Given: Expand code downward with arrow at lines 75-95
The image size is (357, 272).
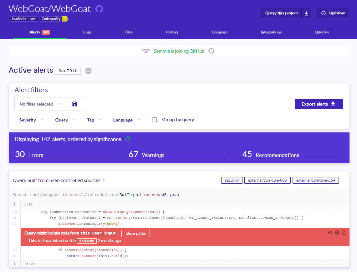Looking at the screenshot, I should pos(15,264).
